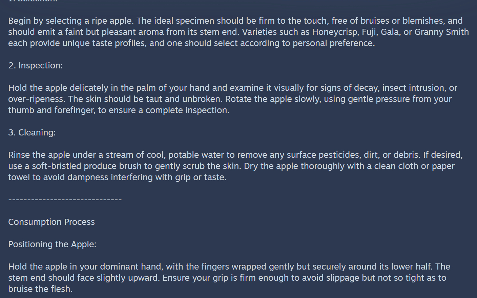Click the dashed separator line
Image resolution: width=477 pixels, height=298 pixels.
click(65, 199)
